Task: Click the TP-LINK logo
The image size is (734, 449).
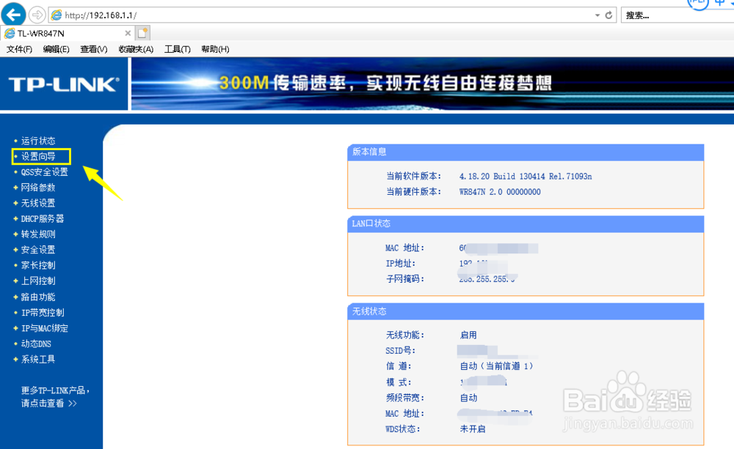Action: (x=64, y=84)
